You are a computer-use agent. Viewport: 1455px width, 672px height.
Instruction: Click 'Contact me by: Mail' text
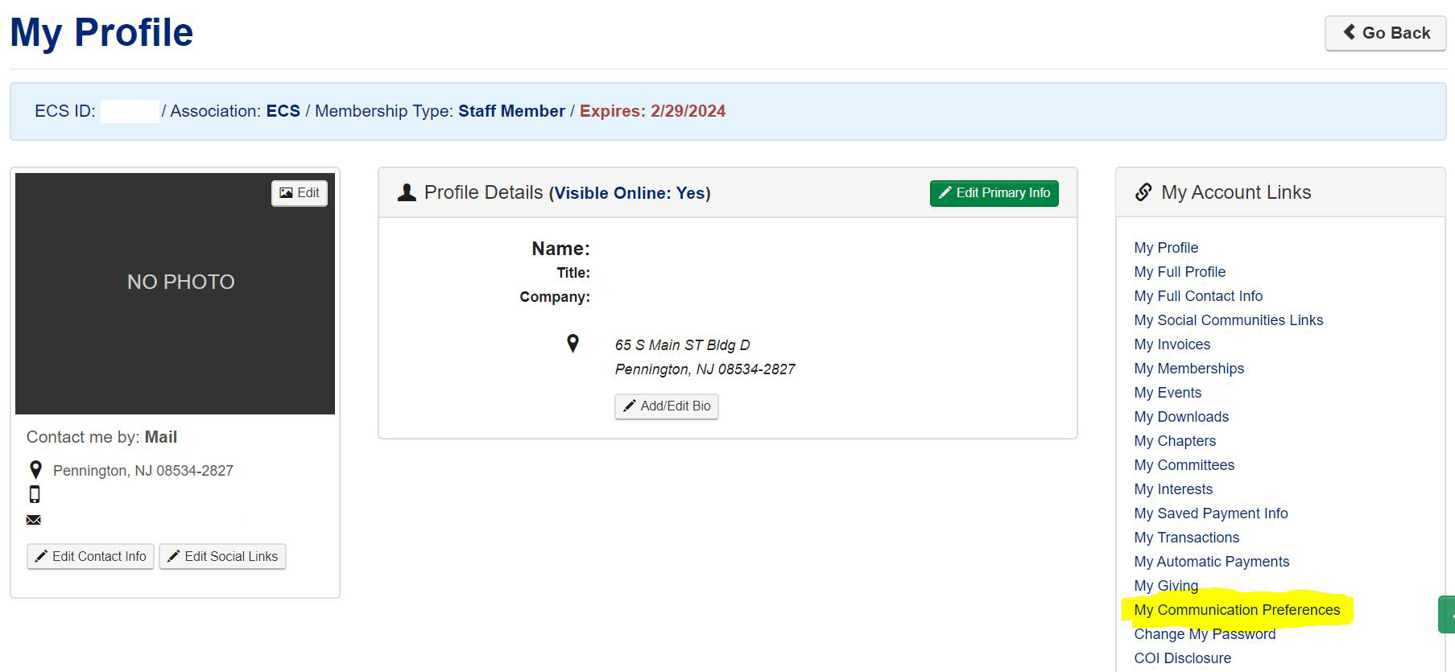point(101,437)
